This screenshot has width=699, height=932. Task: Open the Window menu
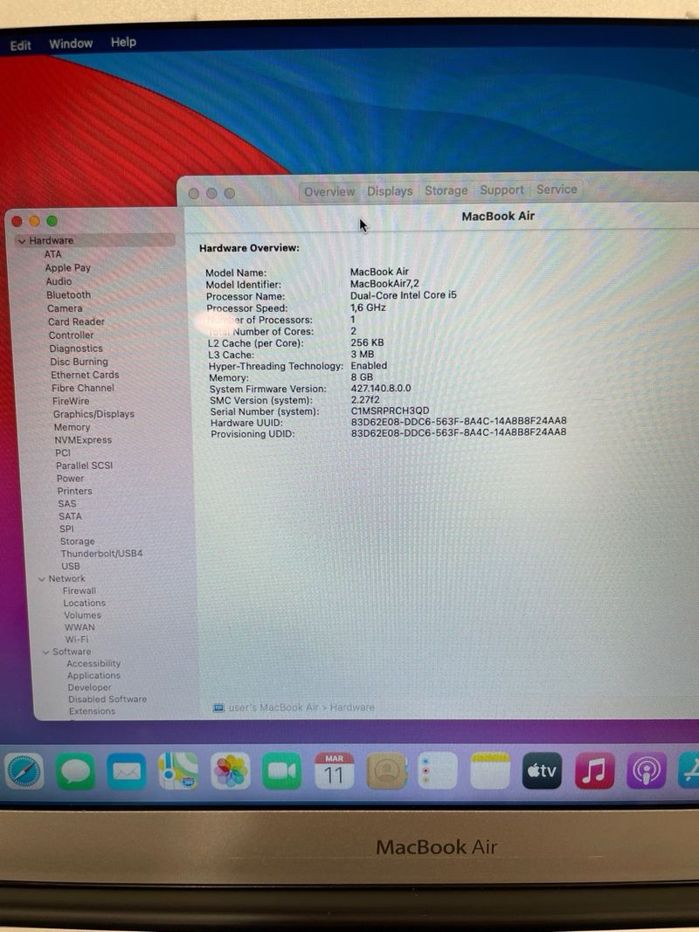[71, 44]
